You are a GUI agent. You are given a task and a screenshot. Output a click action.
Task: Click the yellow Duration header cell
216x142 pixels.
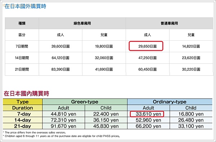click(x=23, y=108)
